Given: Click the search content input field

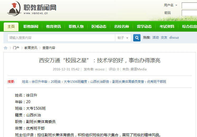Looking at the screenshot, I should click(x=61, y=38).
